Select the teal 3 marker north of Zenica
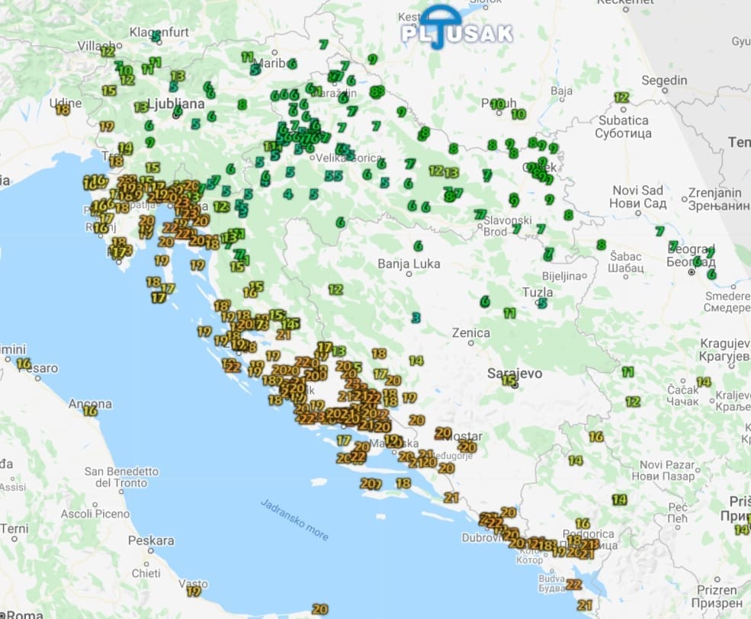 416,317
